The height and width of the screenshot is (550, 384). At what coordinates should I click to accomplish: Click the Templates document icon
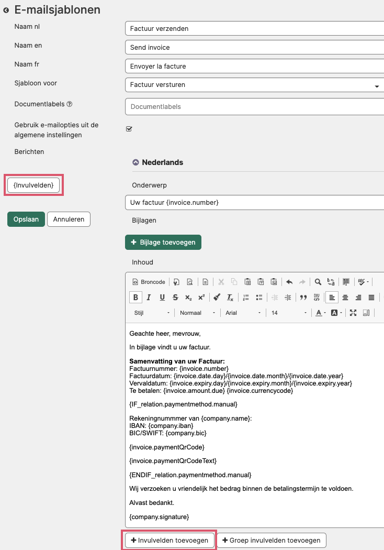tap(205, 282)
